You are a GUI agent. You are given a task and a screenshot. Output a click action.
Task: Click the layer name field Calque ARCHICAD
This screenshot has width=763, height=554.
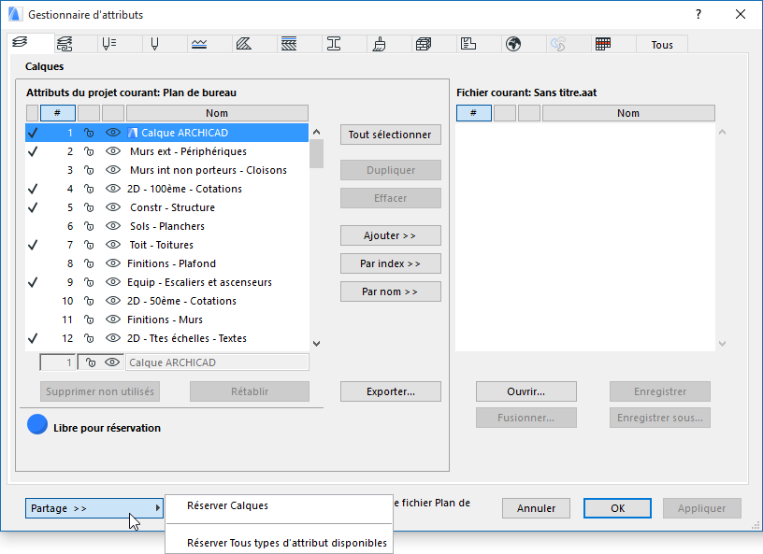point(217,362)
